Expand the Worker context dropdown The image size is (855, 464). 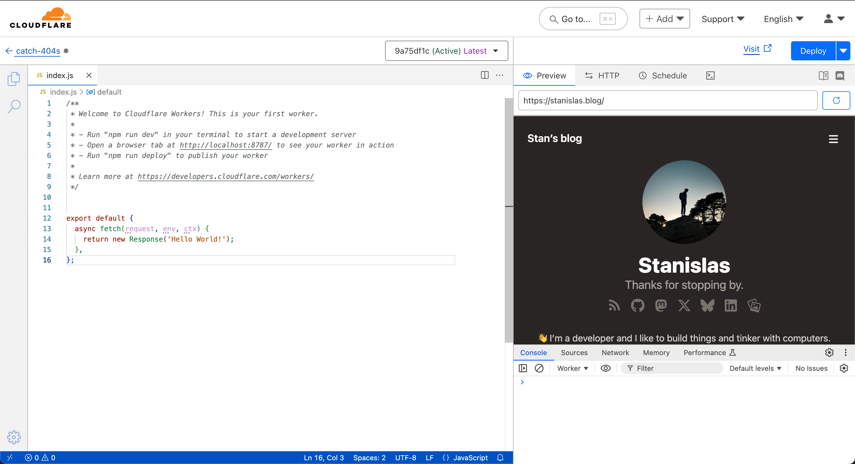pos(572,368)
